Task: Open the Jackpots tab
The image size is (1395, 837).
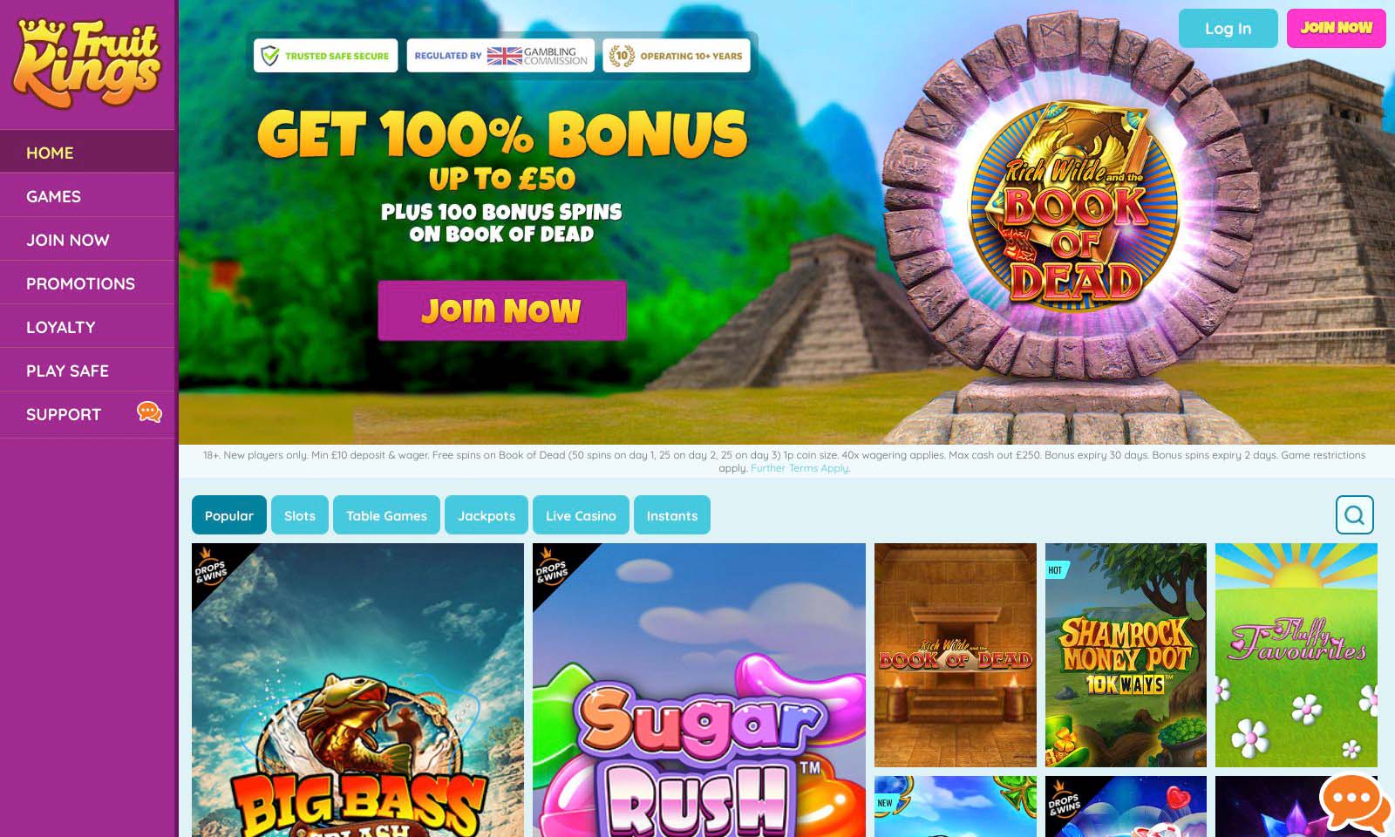Action: (x=487, y=515)
